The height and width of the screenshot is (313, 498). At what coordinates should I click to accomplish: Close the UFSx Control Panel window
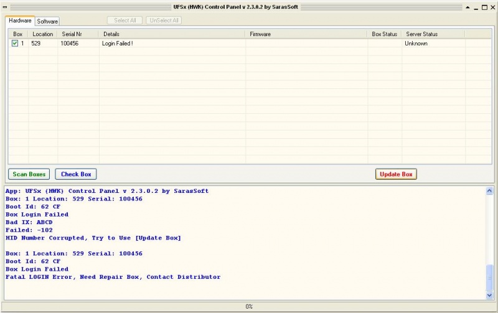(x=493, y=7)
